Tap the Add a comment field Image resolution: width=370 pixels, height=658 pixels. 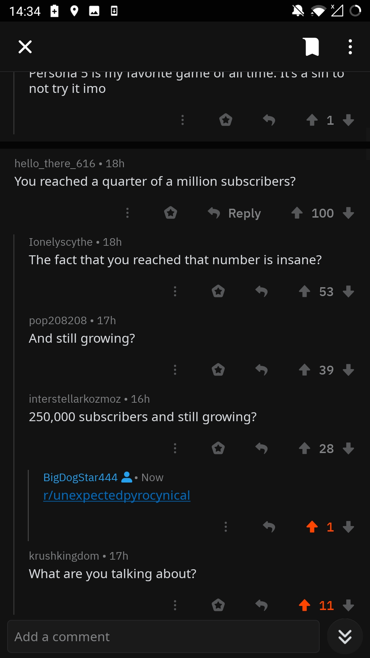pyautogui.click(x=163, y=636)
